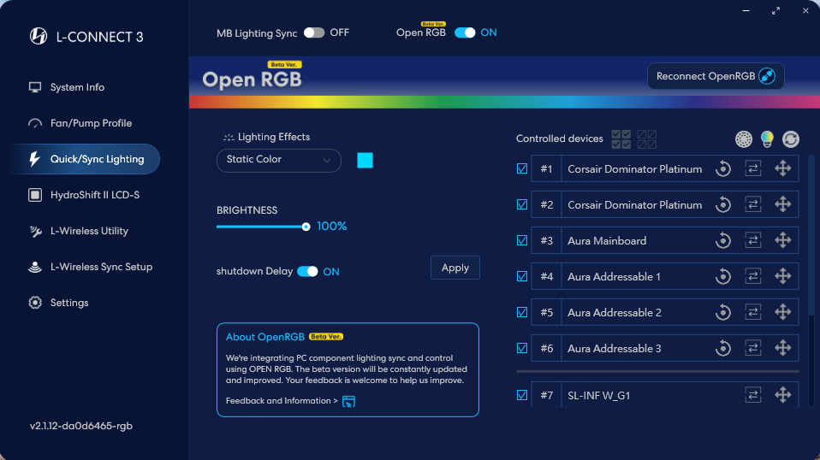
Task: Open feedback and information link icon
Action: click(348, 401)
